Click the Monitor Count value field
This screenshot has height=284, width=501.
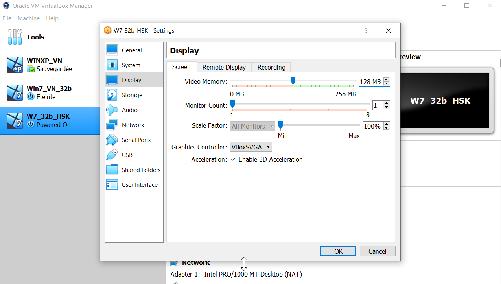(378, 105)
